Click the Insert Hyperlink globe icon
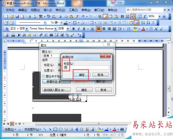Image resolution: width=173 pixels, height=139 pixels. tap(100, 17)
